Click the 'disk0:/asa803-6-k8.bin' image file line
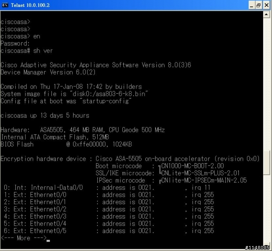 click(x=74, y=94)
